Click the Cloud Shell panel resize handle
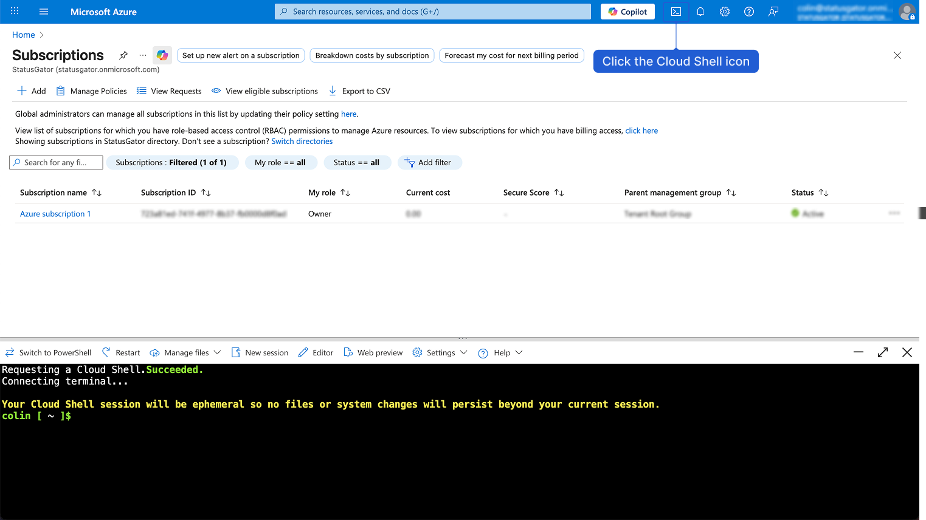This screenshot has height=520, width=926. point(463,338)
